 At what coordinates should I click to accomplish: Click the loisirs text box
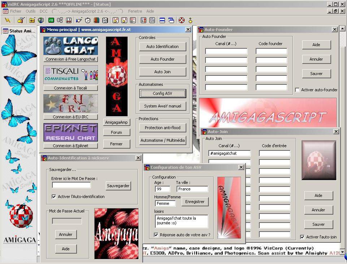182,221
